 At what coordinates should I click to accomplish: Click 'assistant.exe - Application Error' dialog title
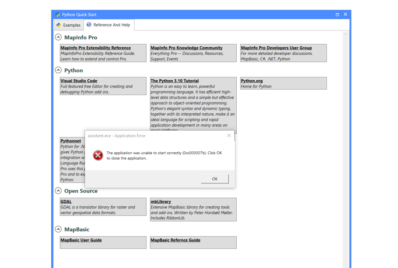tap(117, 136)
